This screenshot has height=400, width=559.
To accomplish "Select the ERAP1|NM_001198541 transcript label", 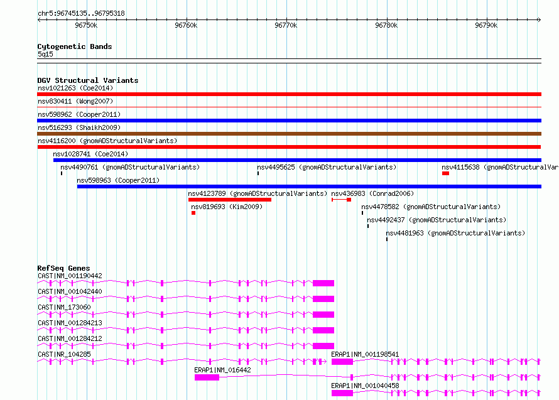I will click(365, 354).
